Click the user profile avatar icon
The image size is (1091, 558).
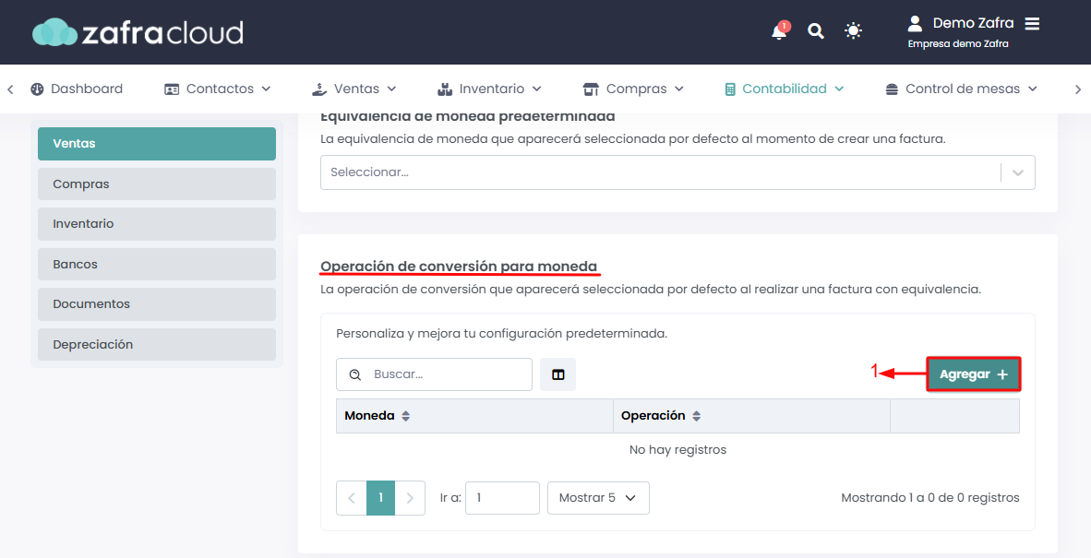[x=915, y=24]
